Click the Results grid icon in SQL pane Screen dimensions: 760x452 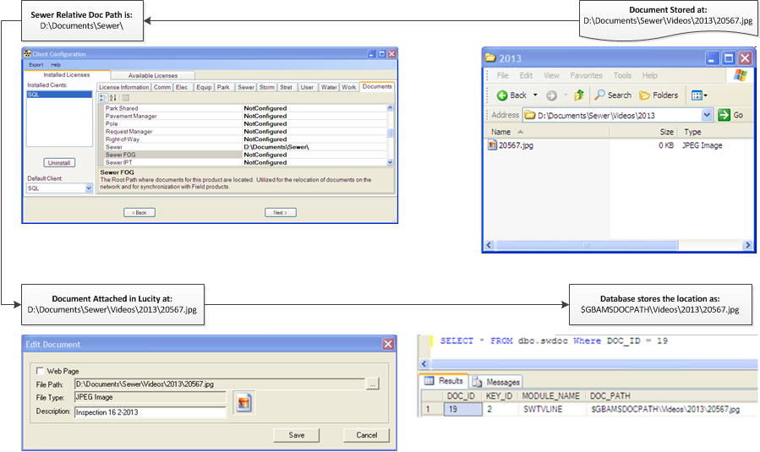click(429, 381)
